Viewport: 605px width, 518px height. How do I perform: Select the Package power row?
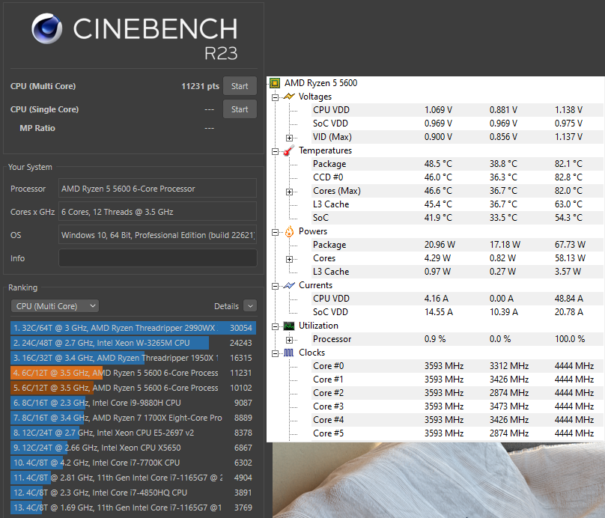tap(457, 245)
